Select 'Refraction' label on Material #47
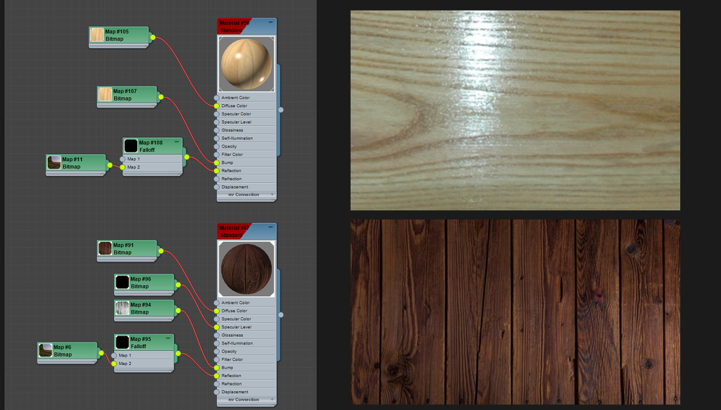Image resolution: width=721 pixels, height=410 pixels. pos(231,384)
